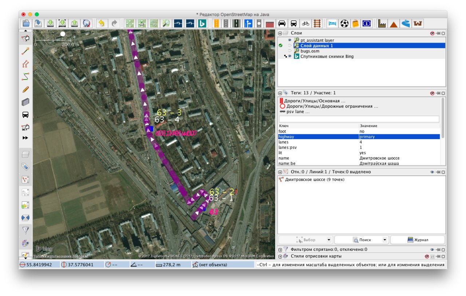466x296 pixels.
Task: Select the bus tool in left sidebar
Action: (x=25, y=115)
